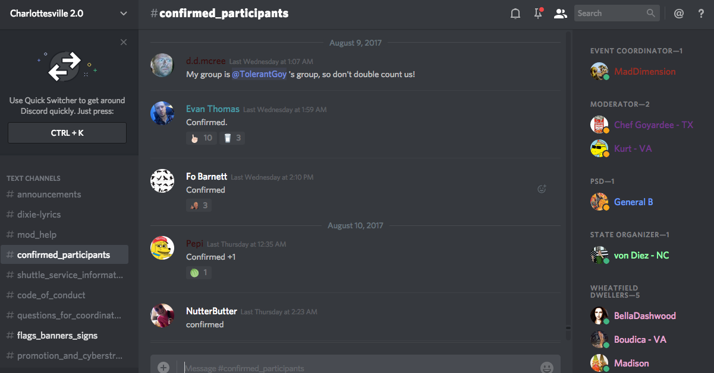Open recent mentions @ icon

click(x=679, y=13)
